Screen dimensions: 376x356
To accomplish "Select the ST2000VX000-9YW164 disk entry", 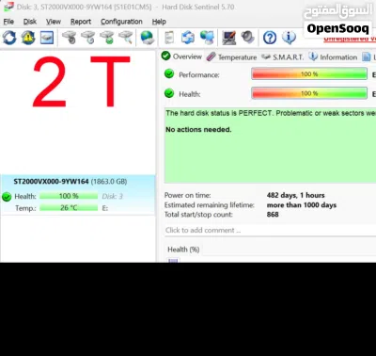I will [78, 195].
